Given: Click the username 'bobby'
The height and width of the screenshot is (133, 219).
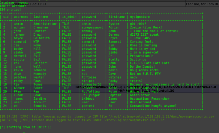Looking at the screenshot, I should click(x=18, y=49).
